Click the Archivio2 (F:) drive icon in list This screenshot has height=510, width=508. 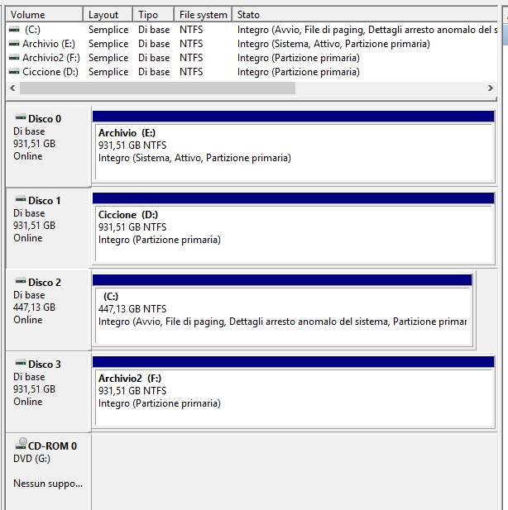pyautogui.click(x=13, y=58)
